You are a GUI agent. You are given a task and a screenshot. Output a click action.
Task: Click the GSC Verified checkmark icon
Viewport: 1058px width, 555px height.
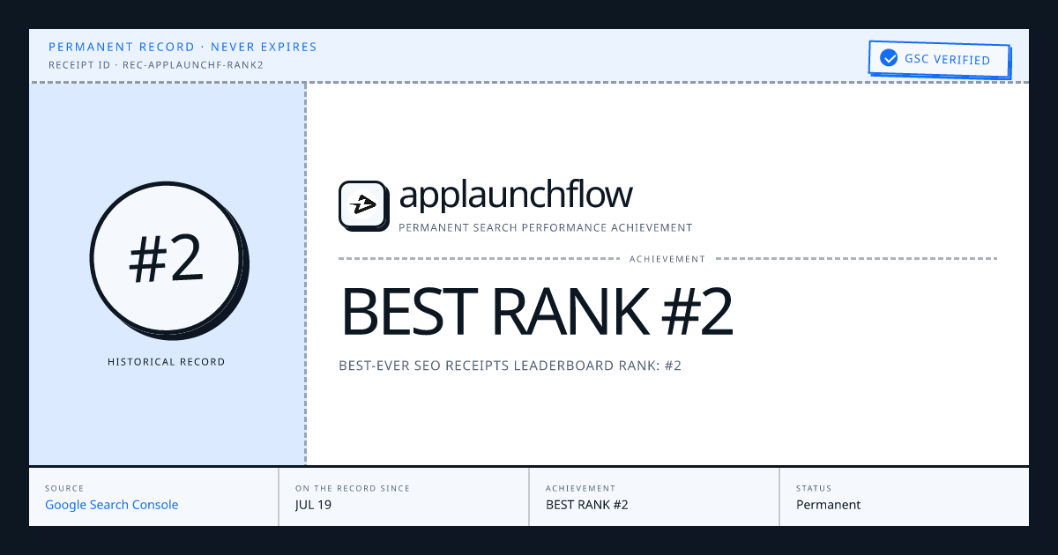889,60
